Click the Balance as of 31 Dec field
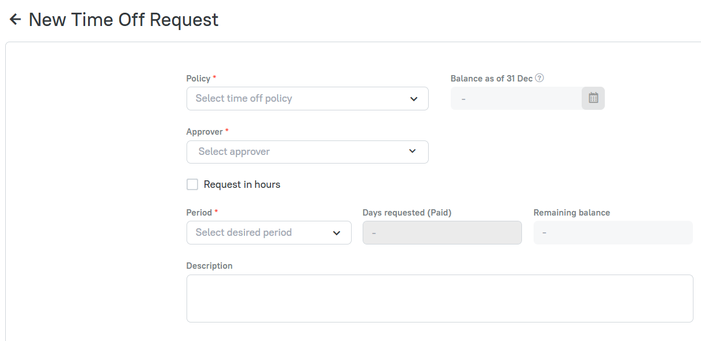 click(x=516, y=99)
